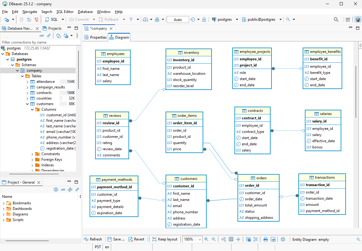Collapse the Schemas tree node

[12, 65]
